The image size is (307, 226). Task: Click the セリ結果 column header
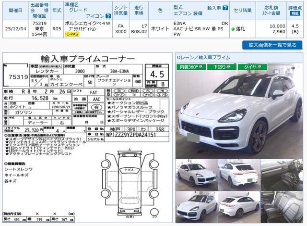pos(243,11)
